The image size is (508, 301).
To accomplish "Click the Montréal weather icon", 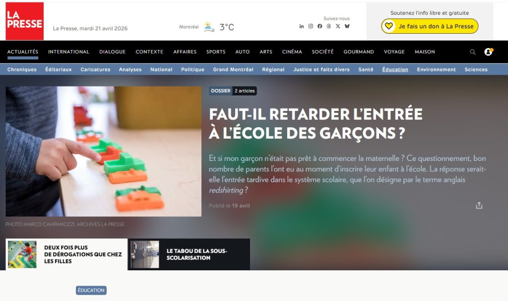I will tap(209, 27).
